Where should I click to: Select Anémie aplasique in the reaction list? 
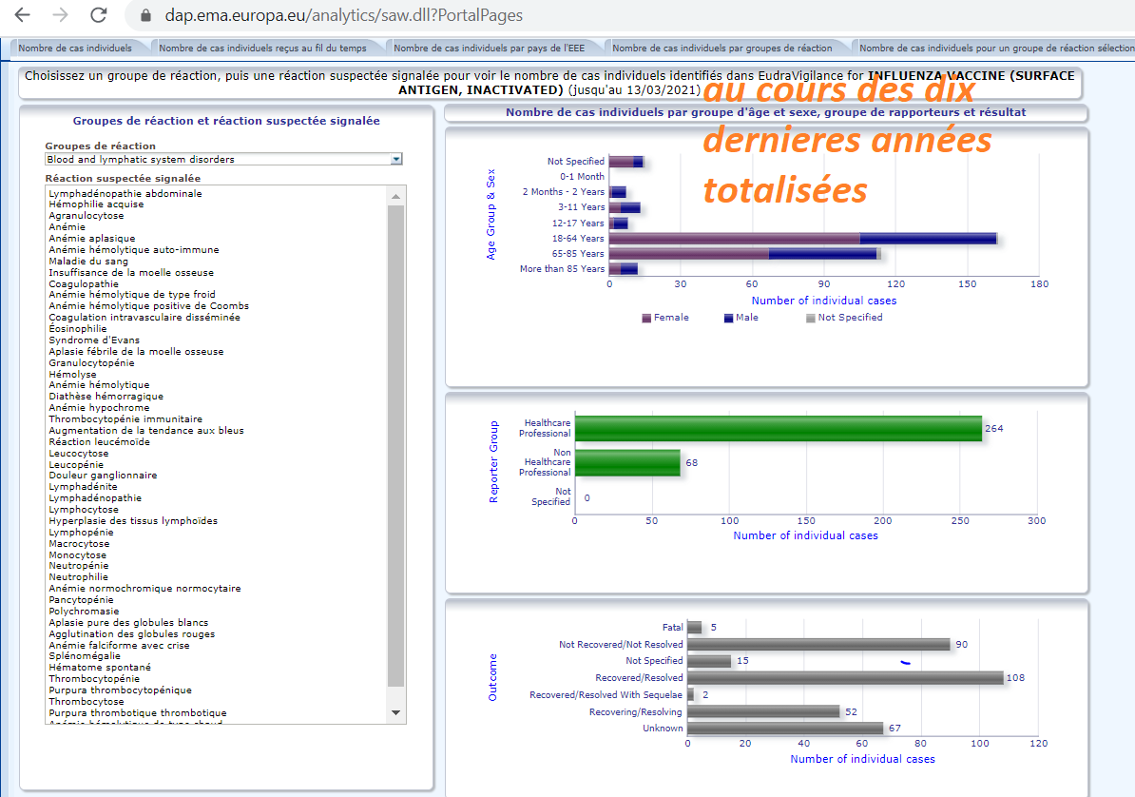pos(92,239)
